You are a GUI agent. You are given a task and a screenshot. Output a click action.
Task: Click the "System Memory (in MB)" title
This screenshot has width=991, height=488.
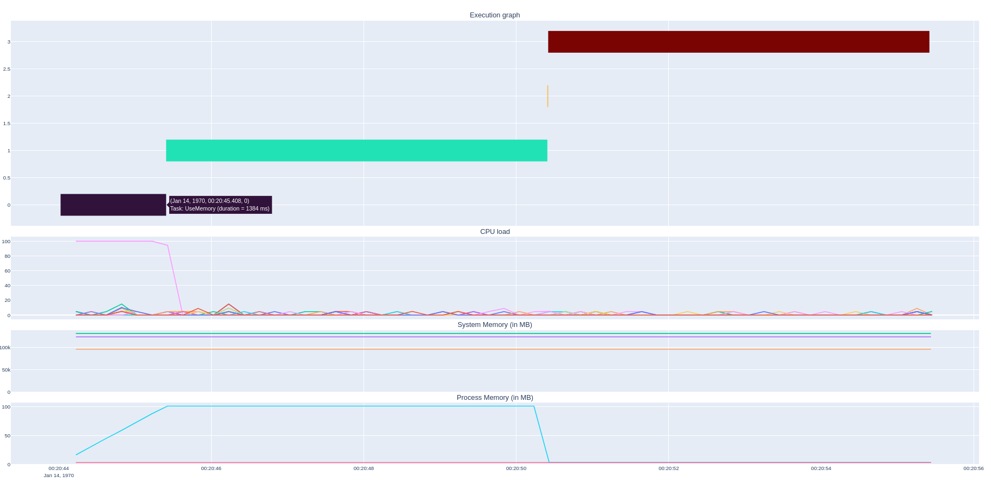pyautogui.click(x=495, y=325)
